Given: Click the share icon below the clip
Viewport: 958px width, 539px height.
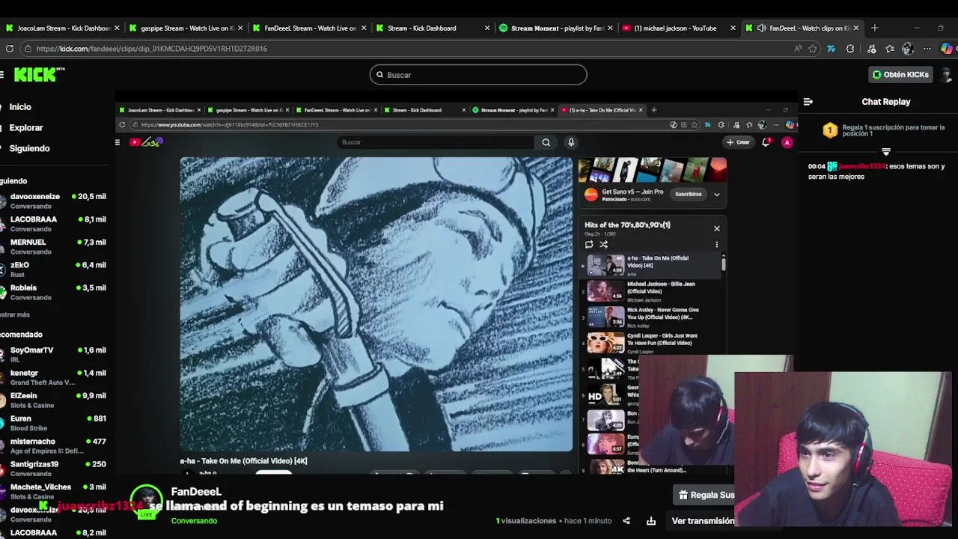Looking at the screenshot, I should pyautogui.click(x=626, y=521).
